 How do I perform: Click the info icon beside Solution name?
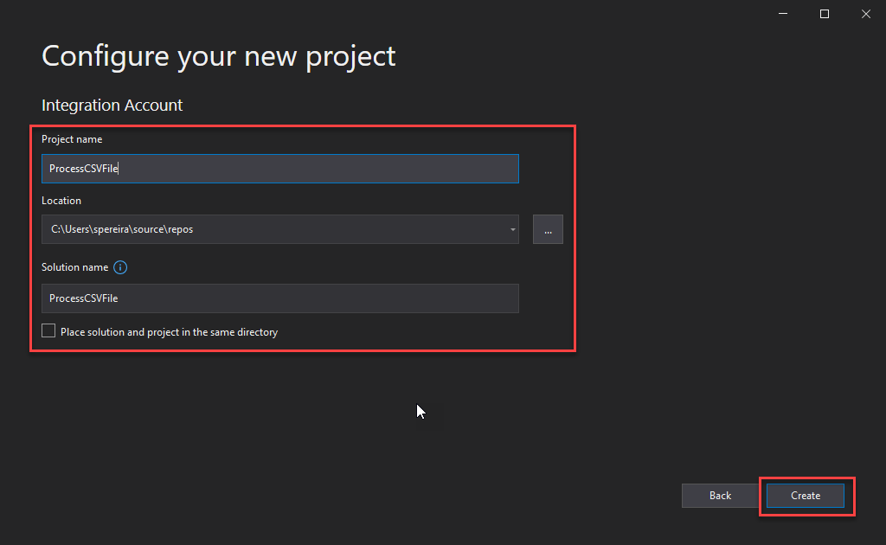click(x=120, y=267)
